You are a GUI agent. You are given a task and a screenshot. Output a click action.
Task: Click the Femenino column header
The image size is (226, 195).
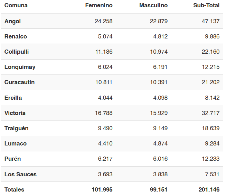pyautogui.click(x=99, y=6)
